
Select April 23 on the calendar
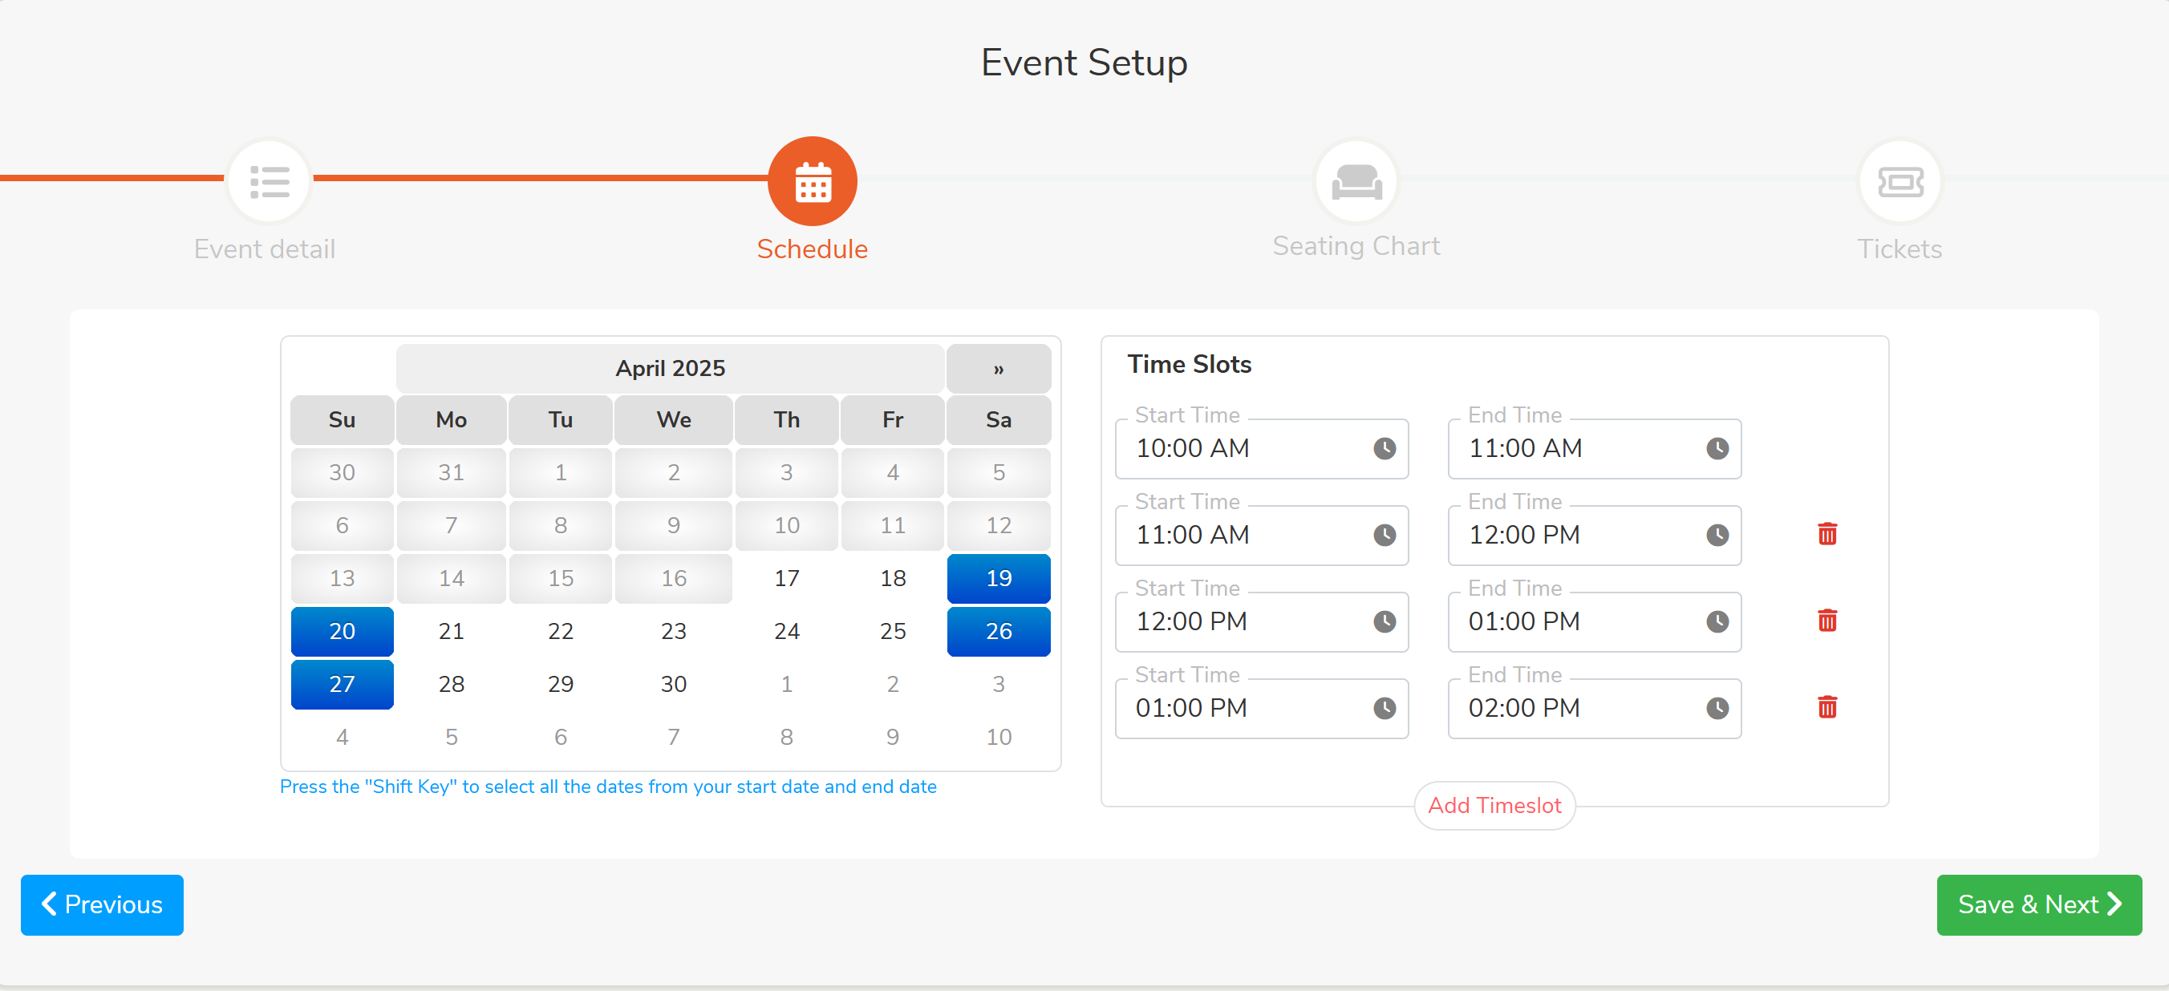[x=673, y=631]
